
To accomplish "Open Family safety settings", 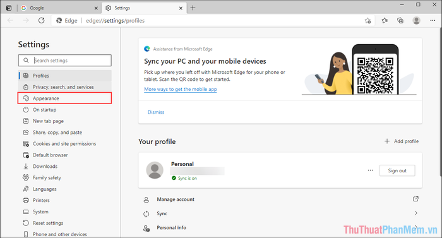I will click(65, 177).
